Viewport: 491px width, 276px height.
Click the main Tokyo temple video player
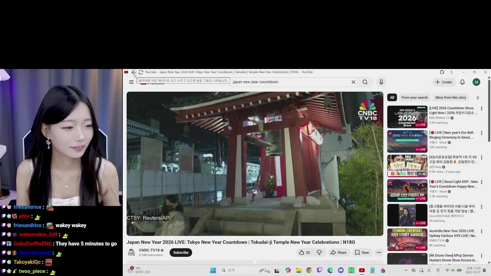tap(255, 164)
